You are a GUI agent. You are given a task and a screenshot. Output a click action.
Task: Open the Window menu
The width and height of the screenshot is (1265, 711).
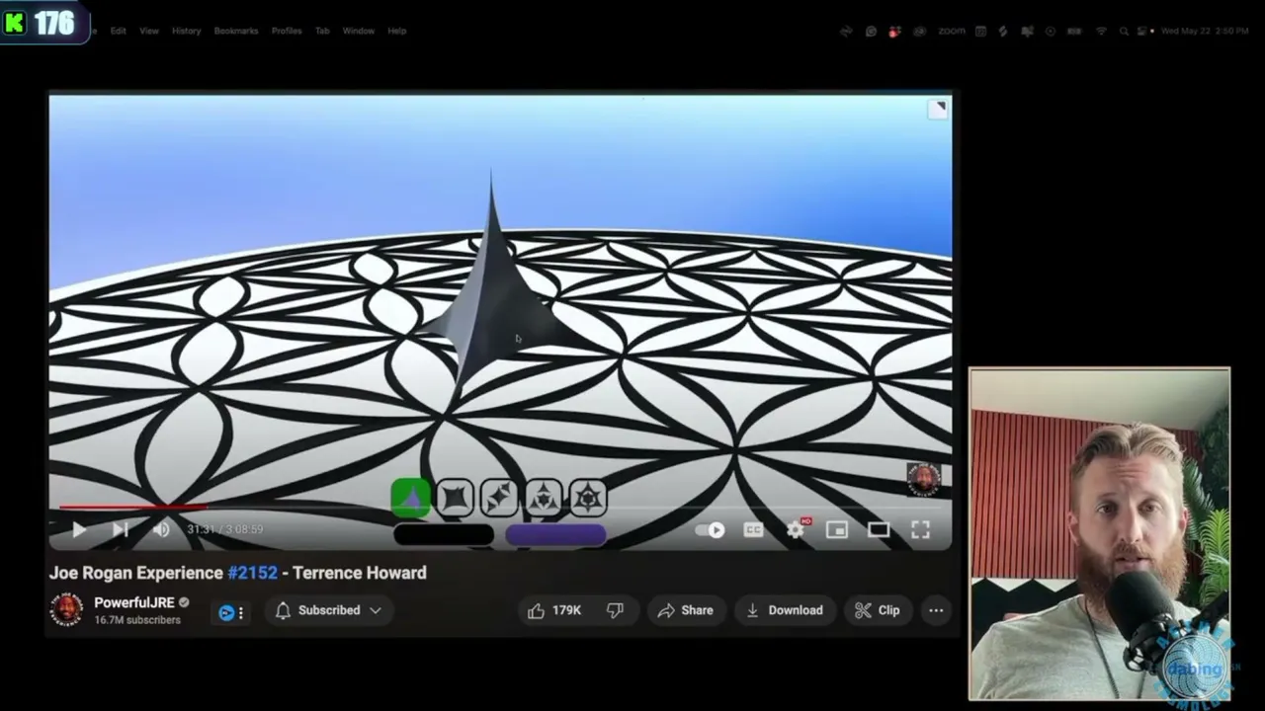pos(359,31)
